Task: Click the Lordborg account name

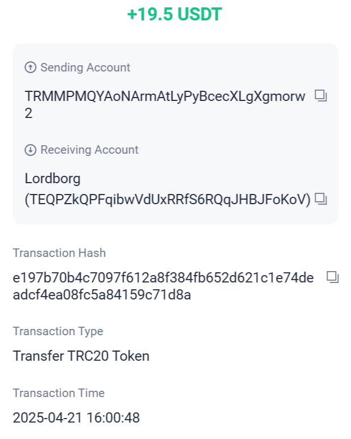Action: [52, 179]
